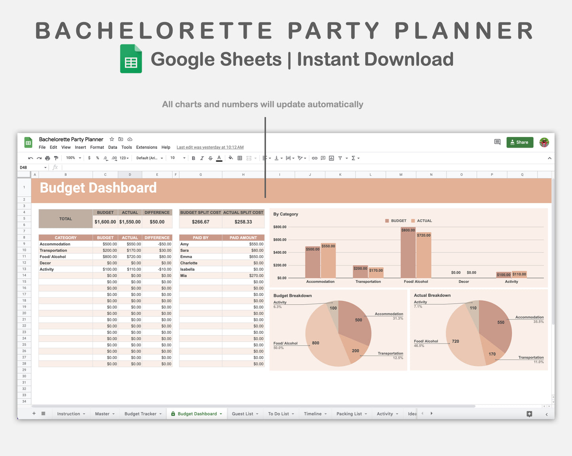Click the 'Last edit was yesterday' link
The image size is (572, 456).
coord(210,147)
